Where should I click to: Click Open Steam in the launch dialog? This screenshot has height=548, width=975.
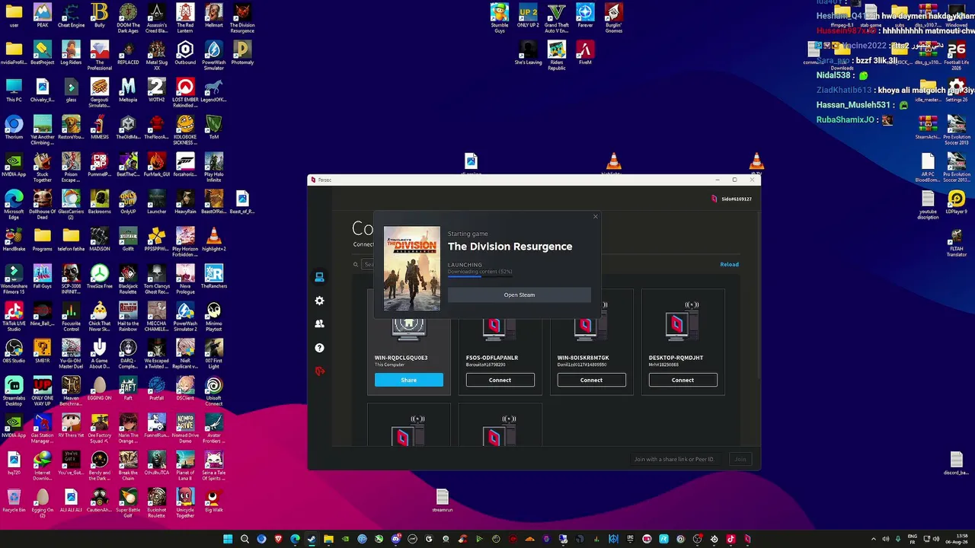519,295
